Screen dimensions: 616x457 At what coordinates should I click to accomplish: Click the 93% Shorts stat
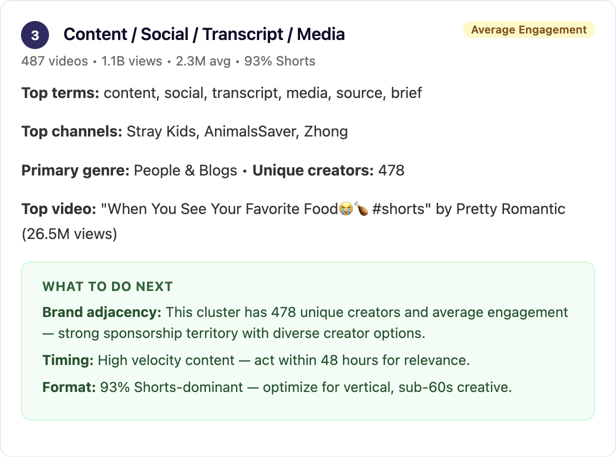(280, 61)
